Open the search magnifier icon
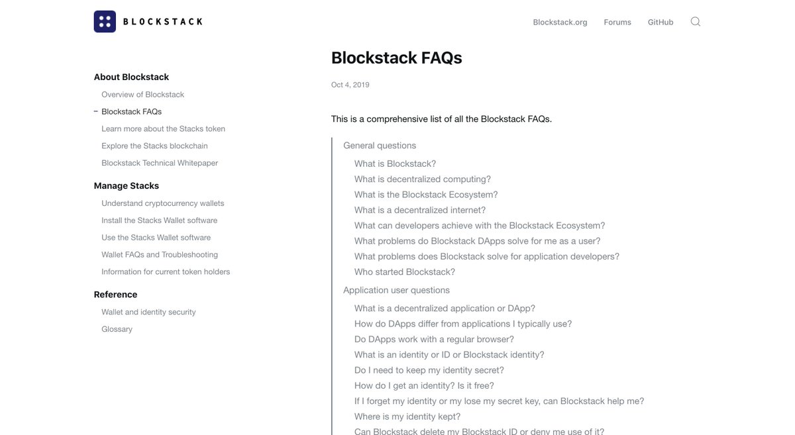This screenshot has width=795, height=435. [696, 22]
